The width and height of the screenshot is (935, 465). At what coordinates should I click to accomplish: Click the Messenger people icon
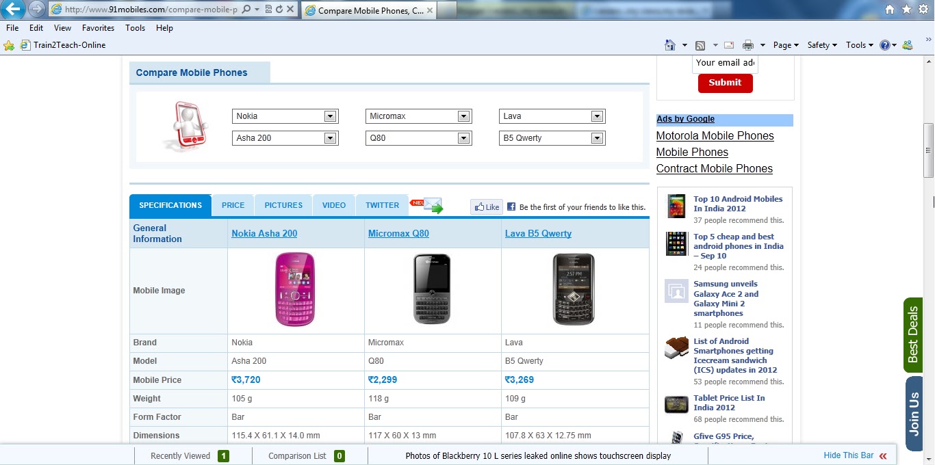(908, 45)
